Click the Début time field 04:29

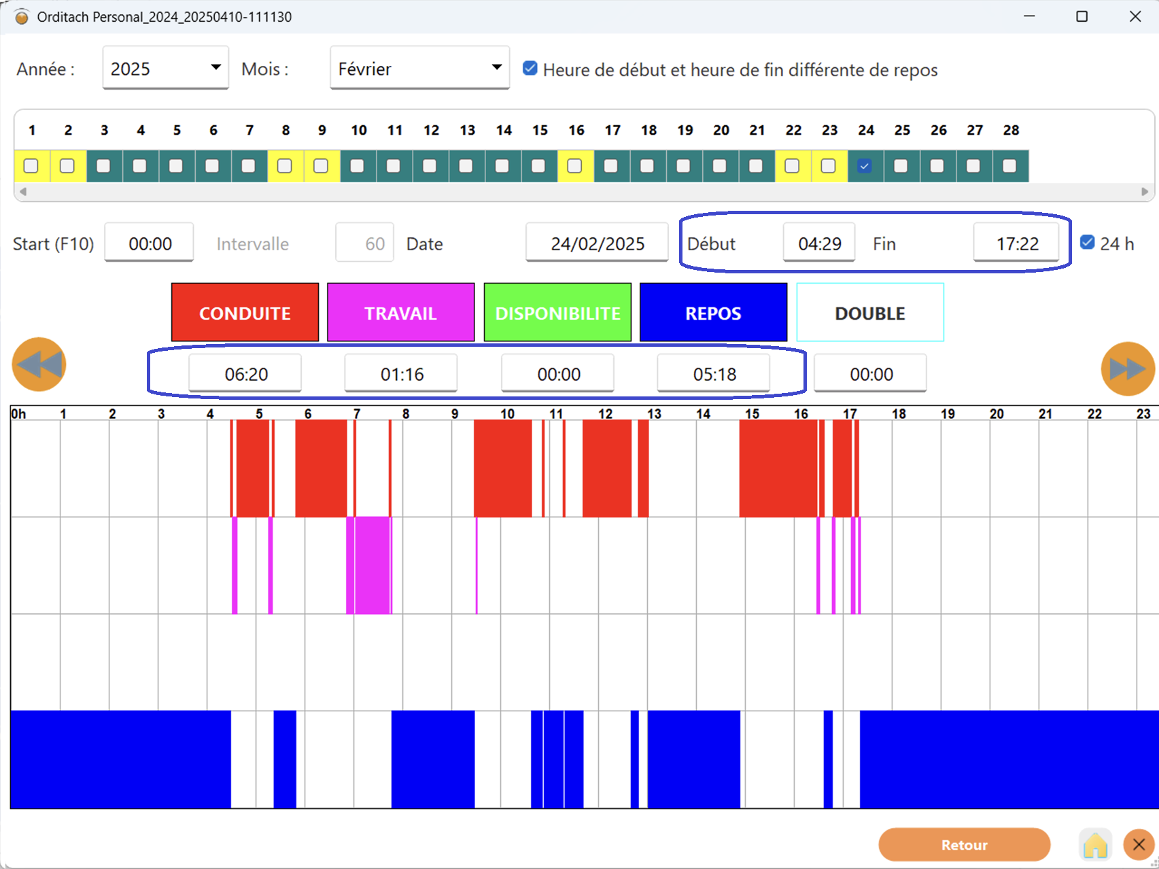coord(819,243)
